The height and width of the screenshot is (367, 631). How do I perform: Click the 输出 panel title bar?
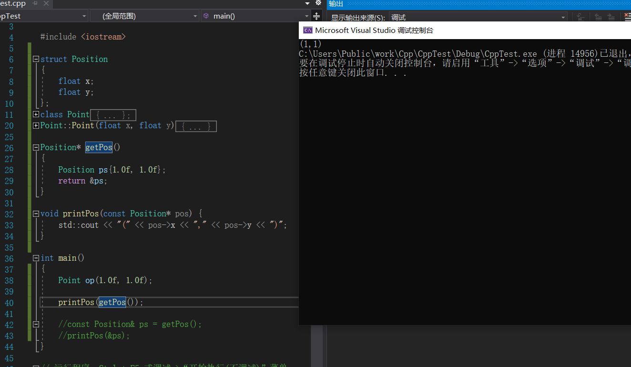[x=479, y=4]
